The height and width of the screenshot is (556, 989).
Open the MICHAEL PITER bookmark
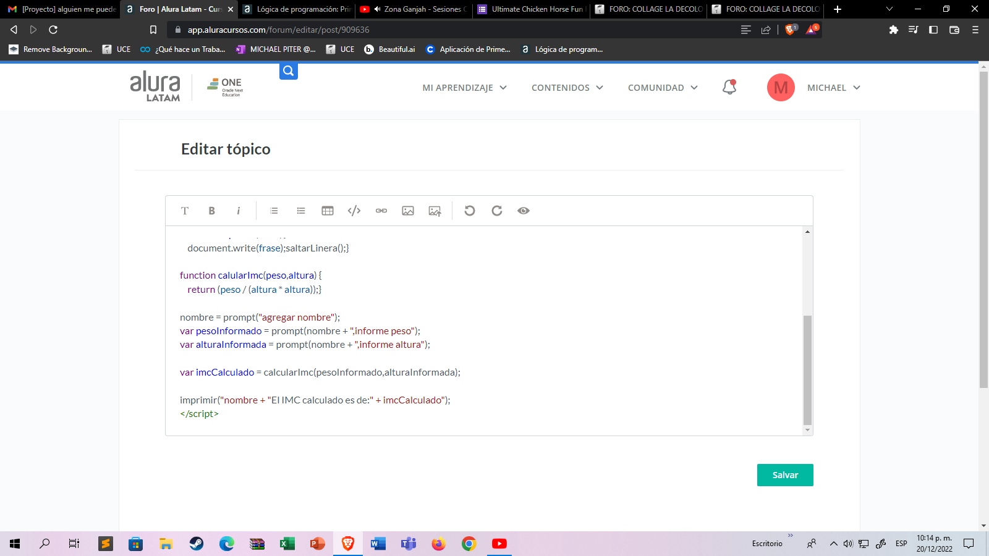(276, 49)
